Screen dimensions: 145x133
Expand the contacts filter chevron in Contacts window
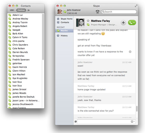click(28, 10)
